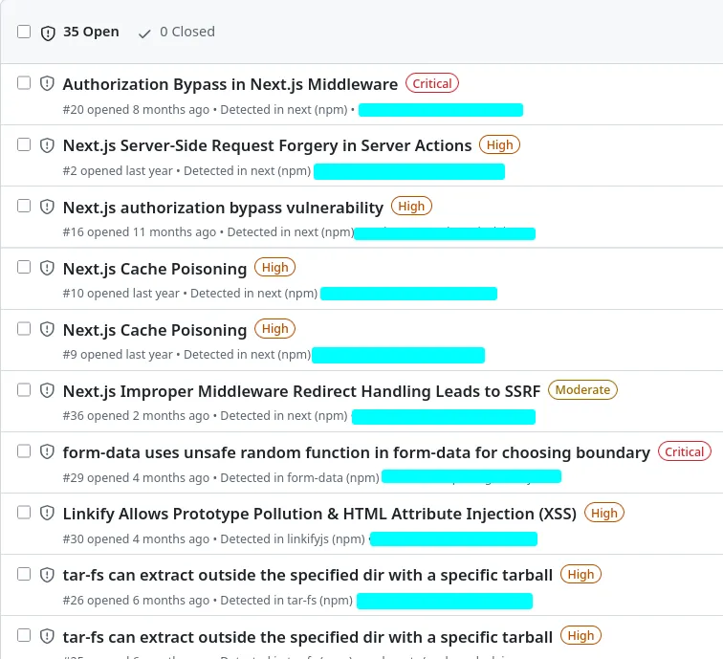The width and height of the screenshot is (723, 659).
Task: Click shield icon of Authorization Bypass alert
Action: click(47, 83)
